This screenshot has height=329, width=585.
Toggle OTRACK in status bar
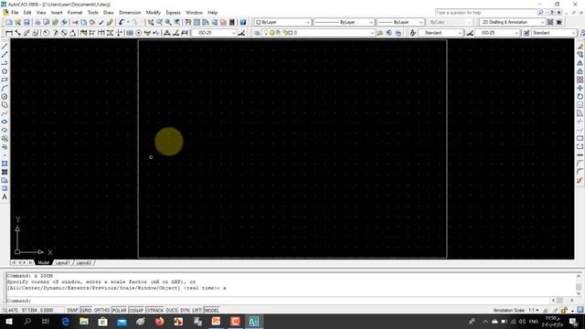[154, 311]
